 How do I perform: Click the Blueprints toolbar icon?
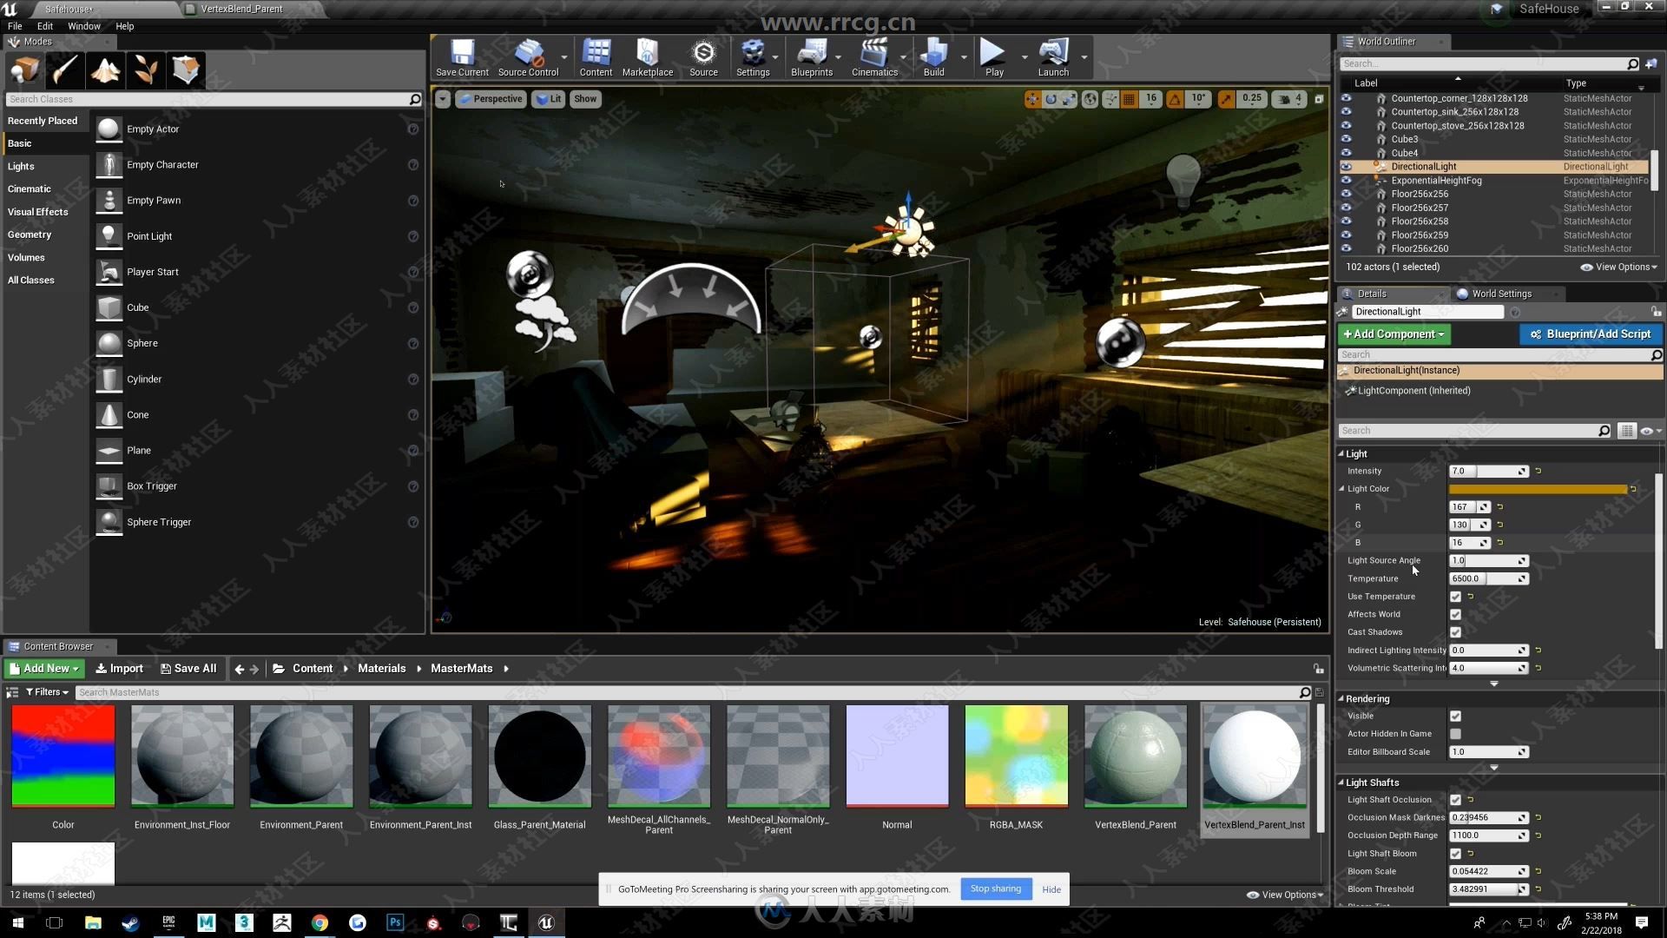coord(811,56)
